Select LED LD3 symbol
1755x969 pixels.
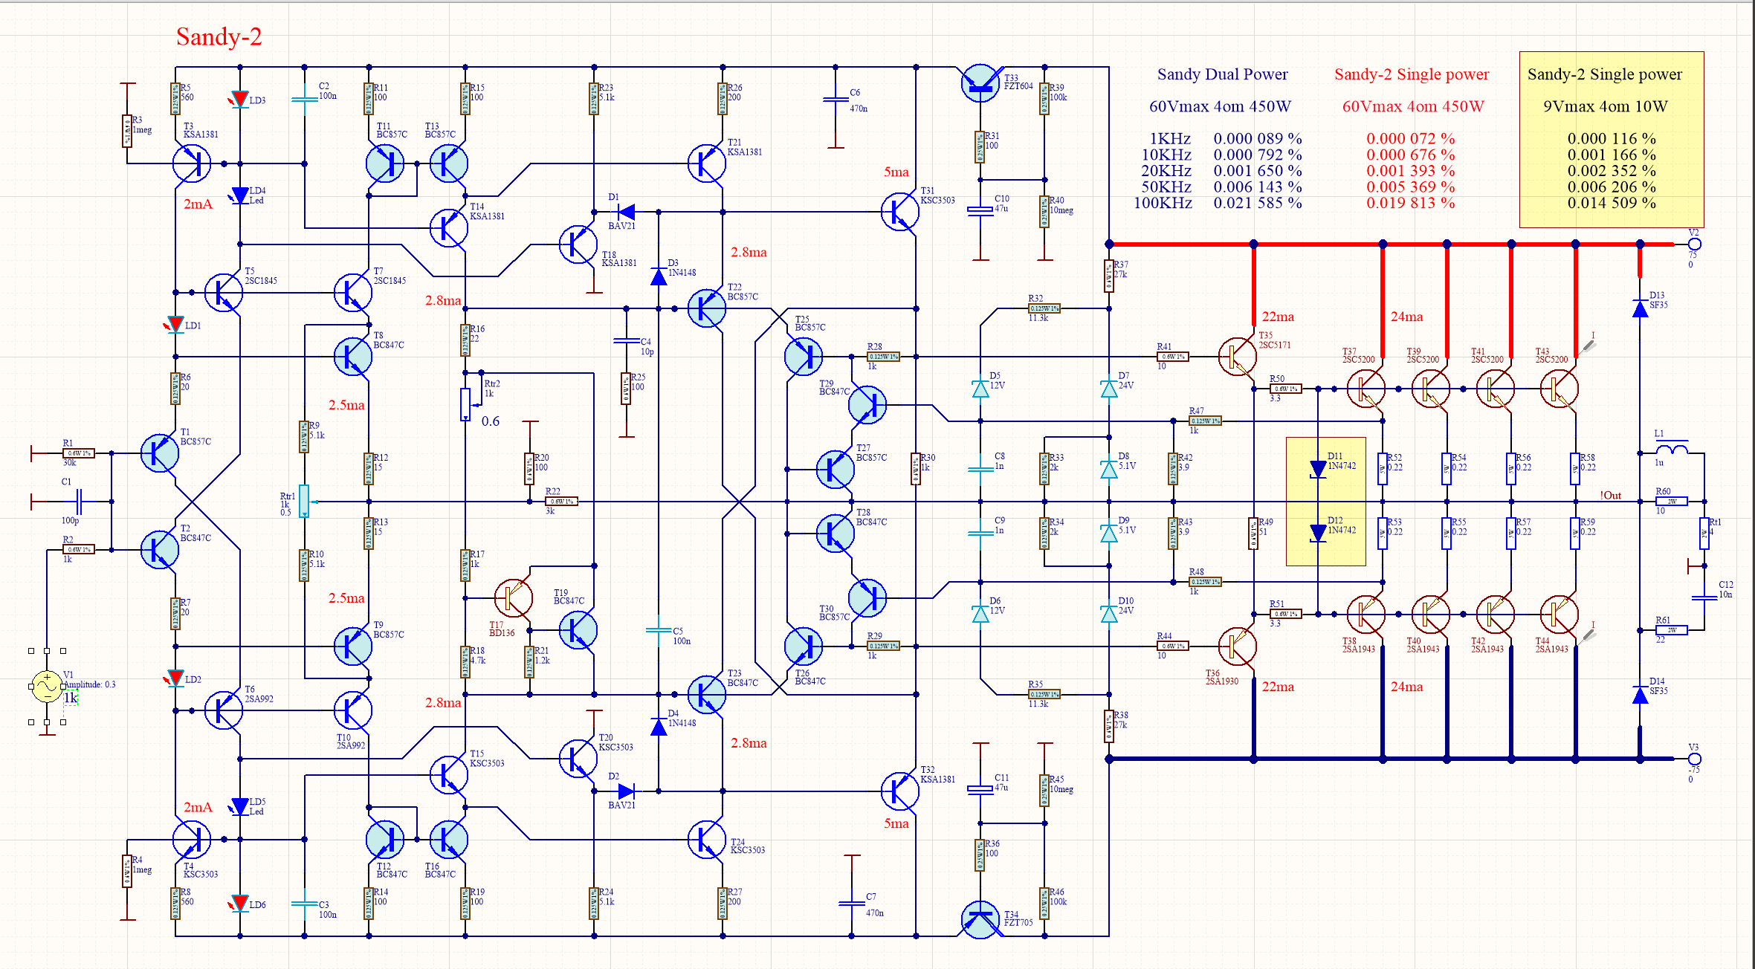point(239,100)
